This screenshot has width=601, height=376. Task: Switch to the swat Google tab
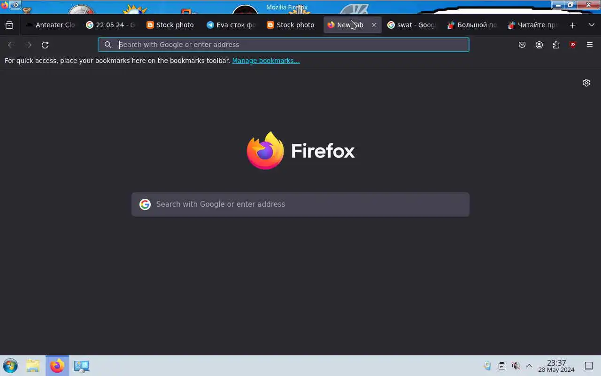click(x=412, y=25)
